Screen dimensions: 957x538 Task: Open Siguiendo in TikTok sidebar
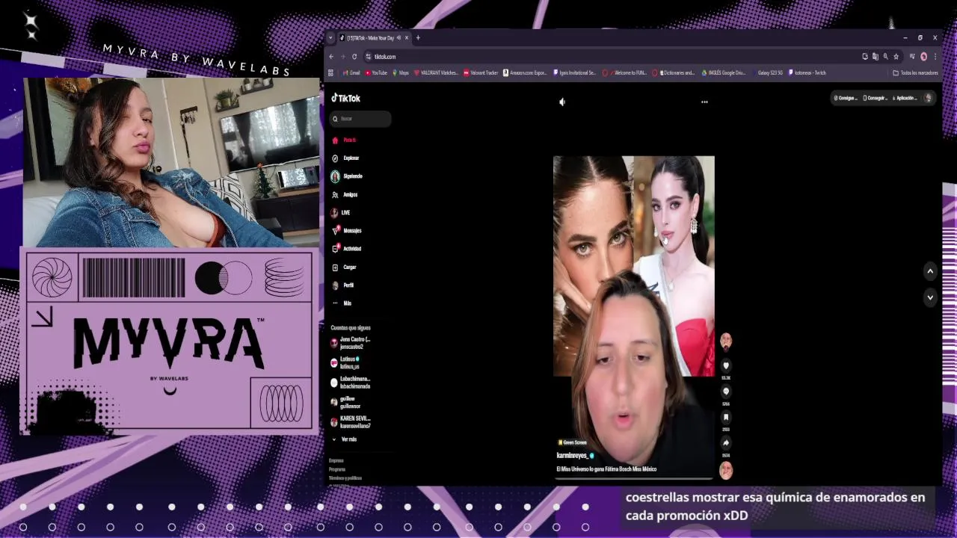point(348,176)
